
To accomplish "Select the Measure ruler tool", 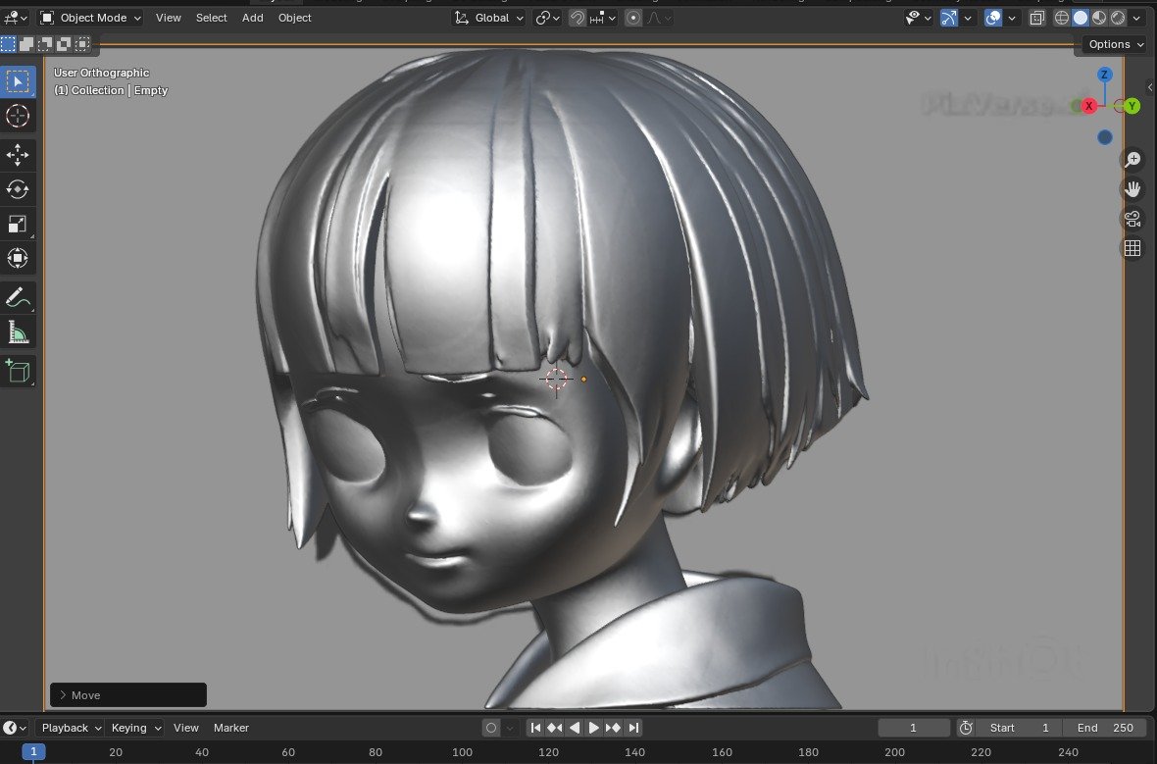I will coord(18,332).
